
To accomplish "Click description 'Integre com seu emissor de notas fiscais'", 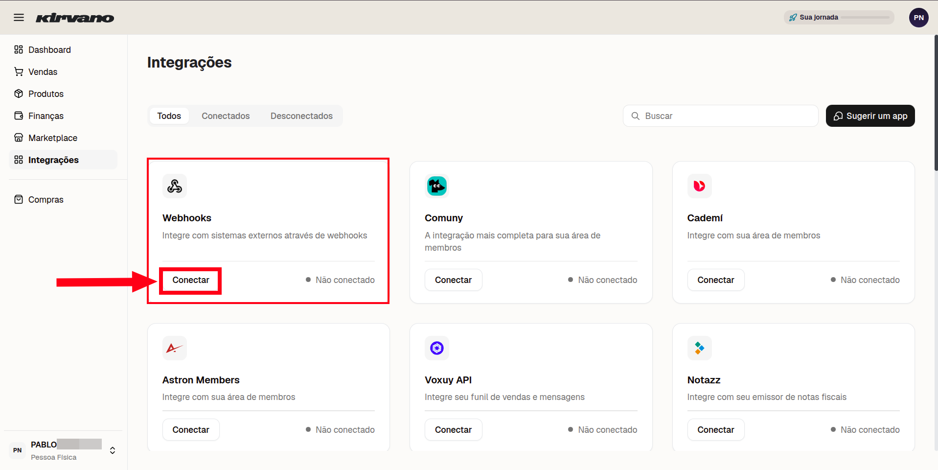I will tap(767, 397).
